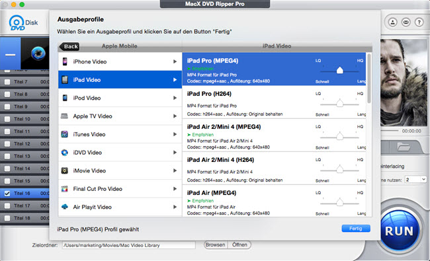Click the Apple TV Video icon
Screen dimensions: 430x261
(x=64, y=116)
